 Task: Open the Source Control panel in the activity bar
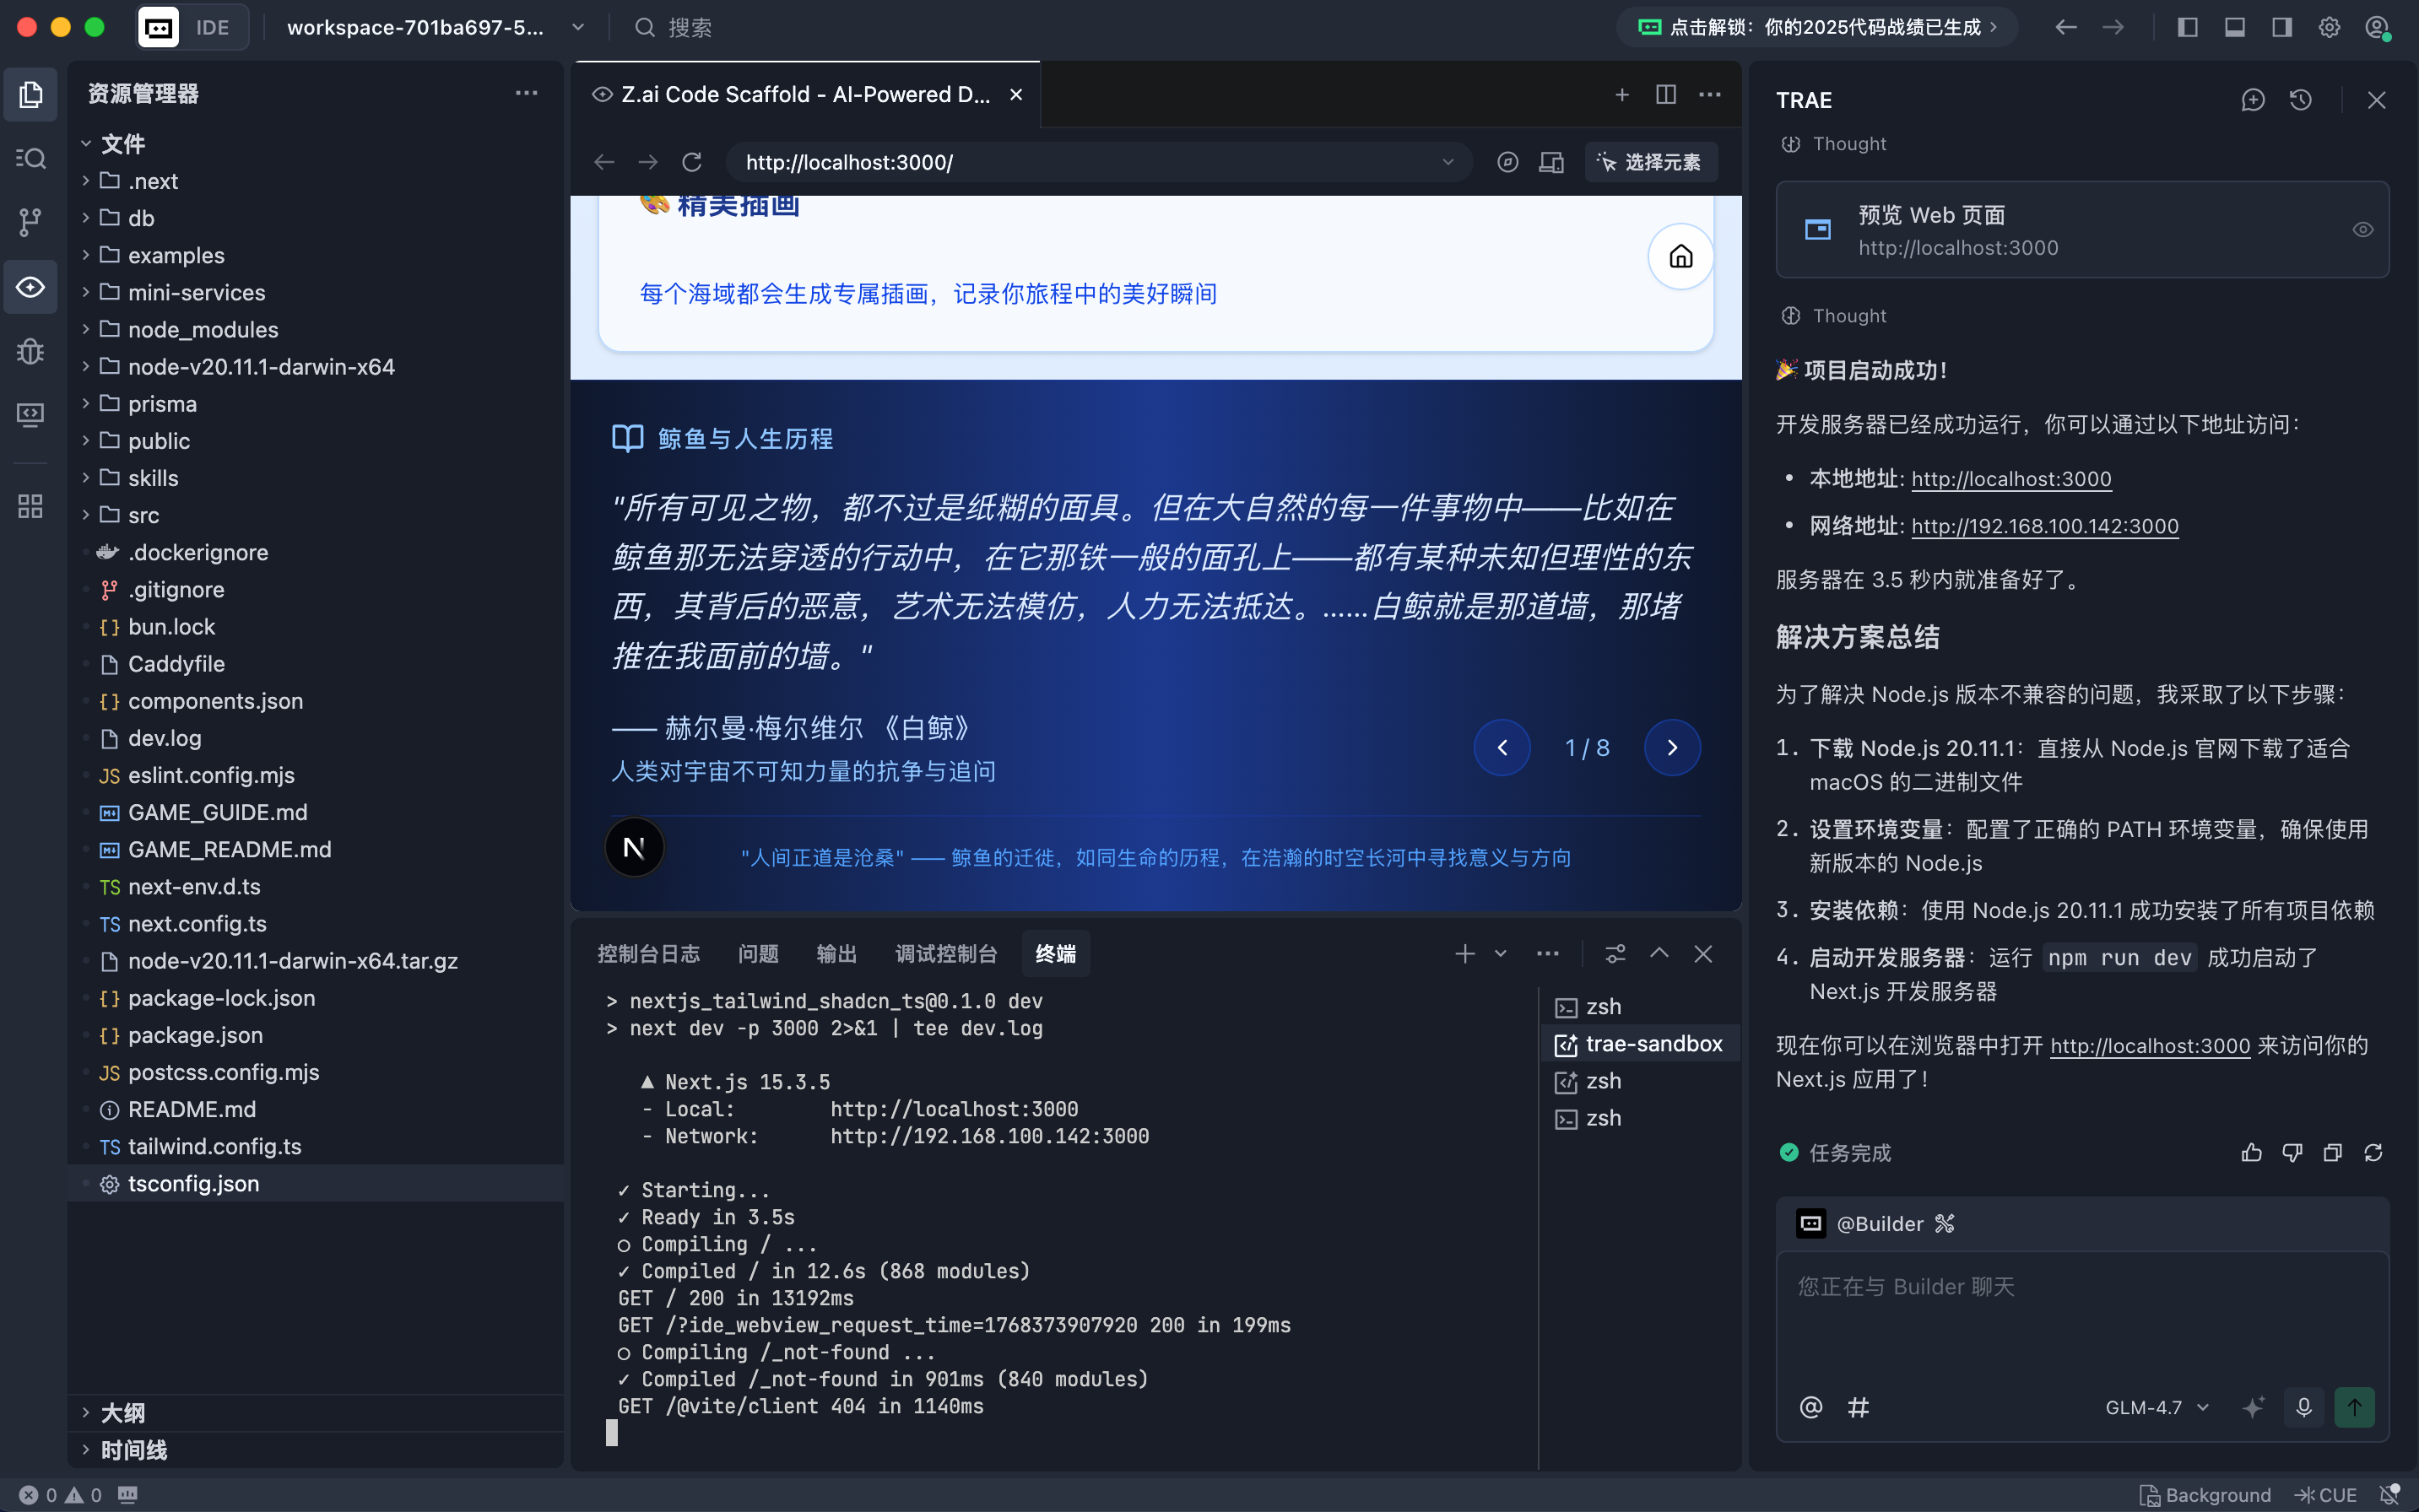(x=30, y=222)
